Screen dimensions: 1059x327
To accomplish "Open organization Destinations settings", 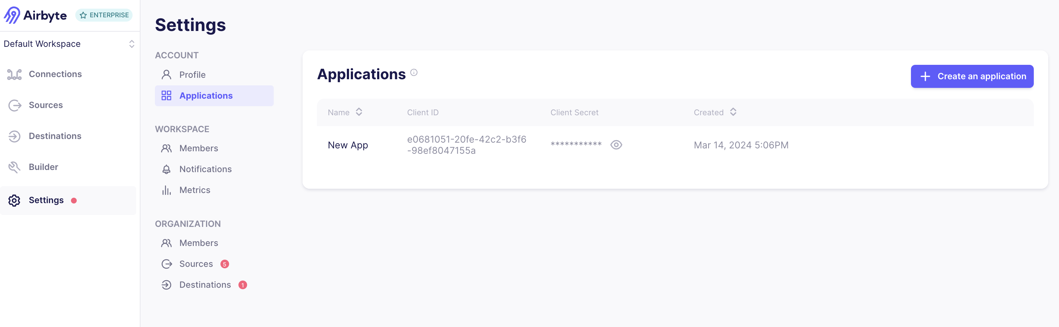I will click(205, 285).
